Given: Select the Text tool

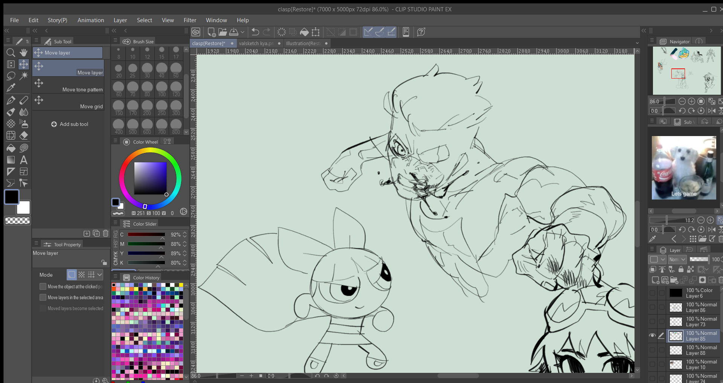Looking at the screenshot, I should 24,160.
